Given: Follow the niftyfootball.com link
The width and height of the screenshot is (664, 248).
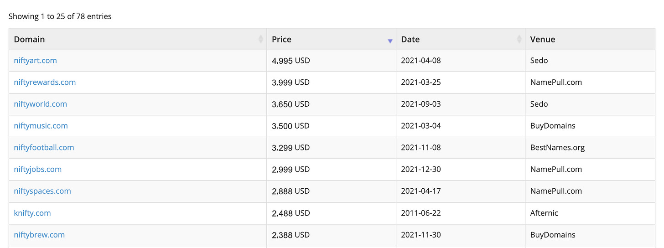Looking at the screenshot, I should 44,148.
